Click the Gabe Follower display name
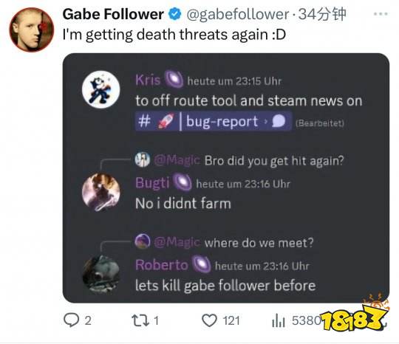The width and height of the screenshot is (399, 344). [x=113, y=14]
